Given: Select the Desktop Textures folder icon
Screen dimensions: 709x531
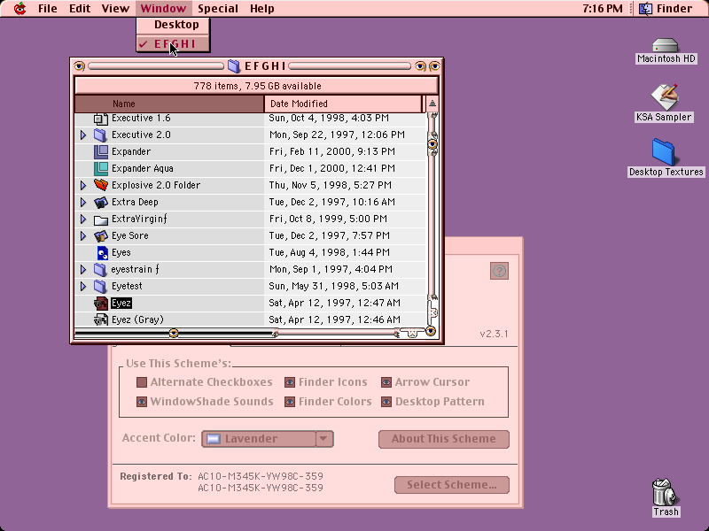Looking at the screenshot, I should 663,151.
